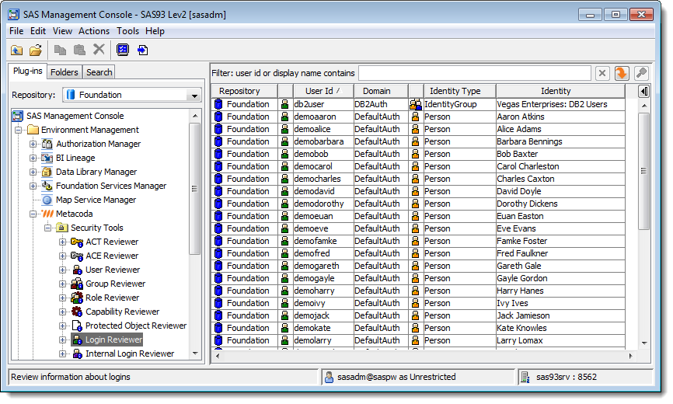Viewport: 673px width, 404px height.
Task: Open the Edit menu
Action: (38, 31)
